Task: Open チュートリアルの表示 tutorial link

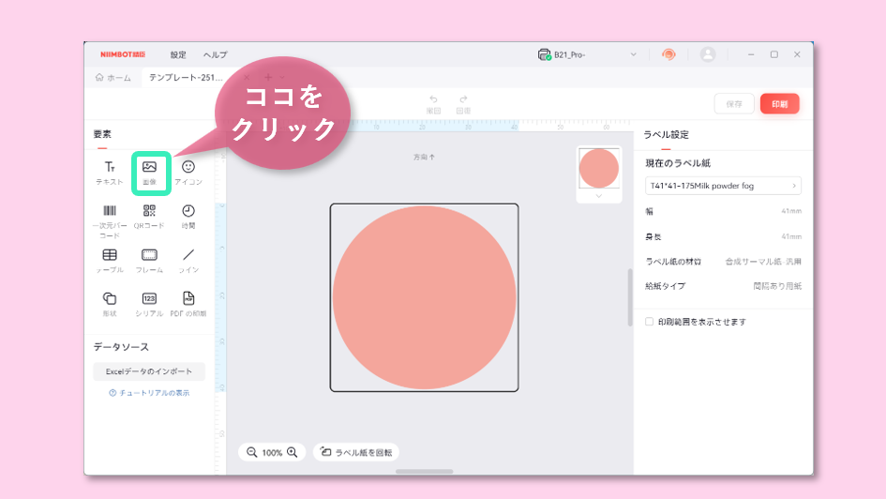Action: tap(149, 393)
